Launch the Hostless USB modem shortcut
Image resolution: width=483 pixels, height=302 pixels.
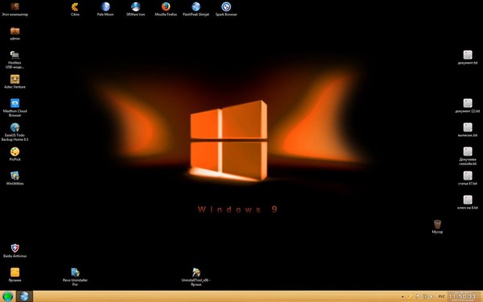pyautogui.click(x=14, y=60)
